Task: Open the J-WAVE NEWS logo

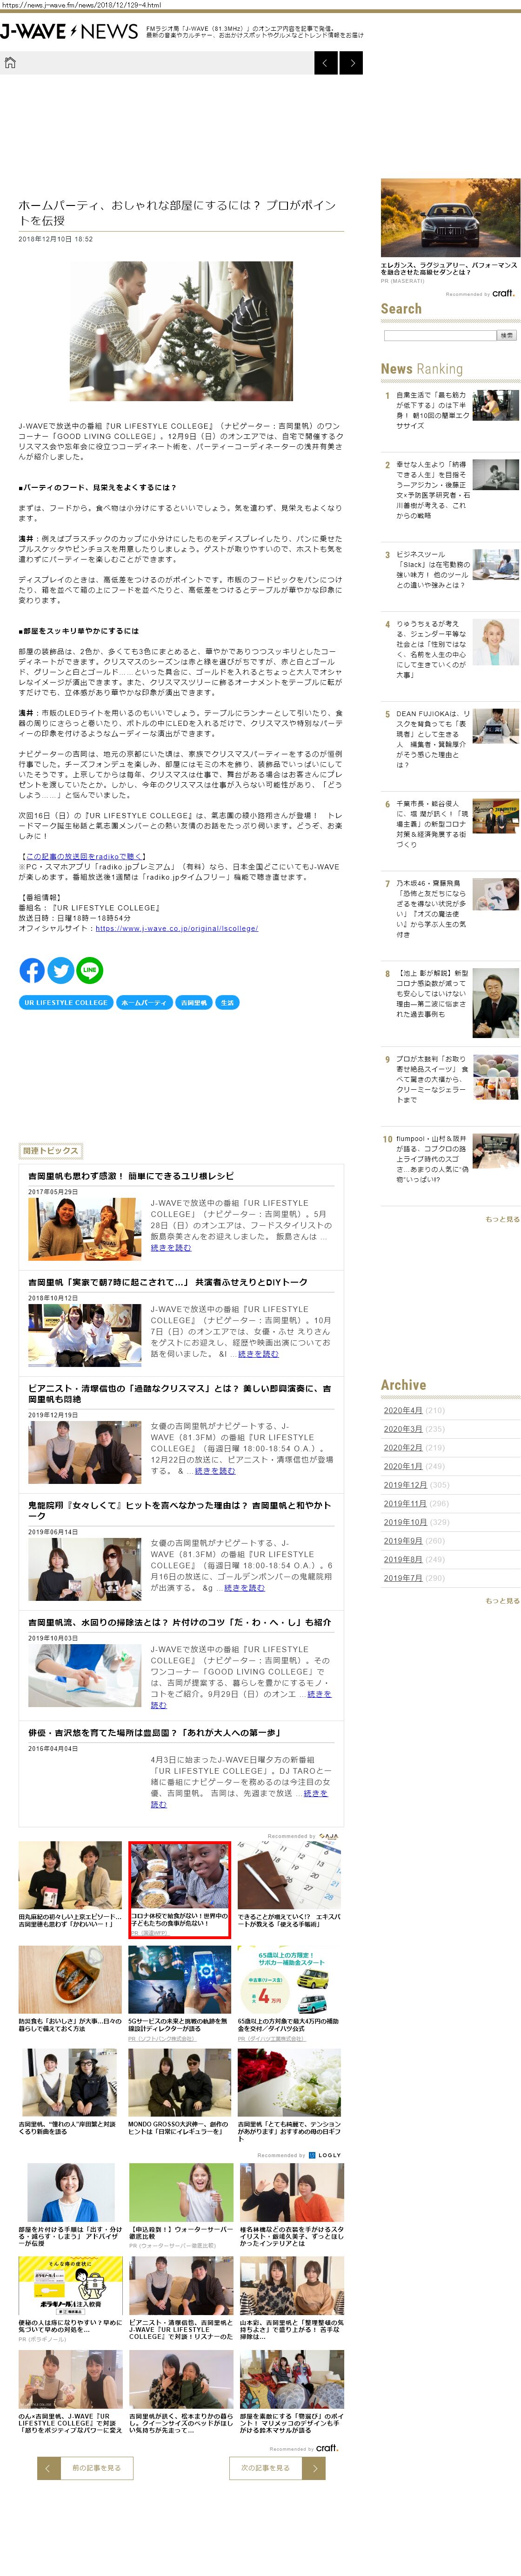Action: (69, 32)
